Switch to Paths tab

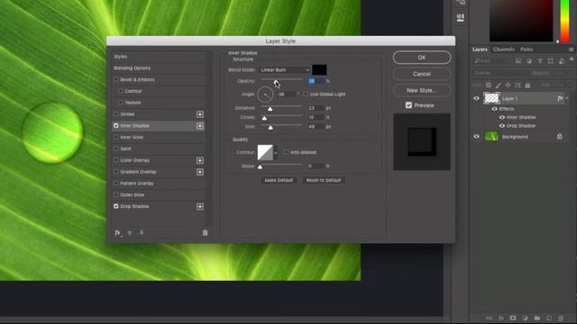point(527,49)
